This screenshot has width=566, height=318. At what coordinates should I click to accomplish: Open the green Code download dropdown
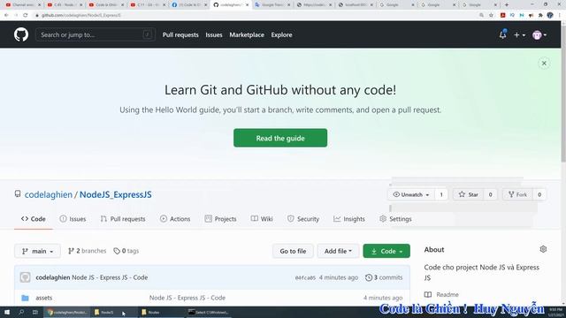pos(386,251)
